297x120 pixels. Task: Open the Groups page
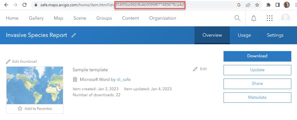[104, 18]
